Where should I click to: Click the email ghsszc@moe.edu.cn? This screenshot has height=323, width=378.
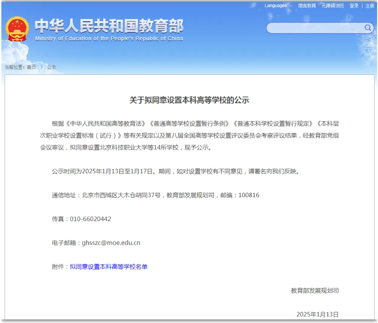click(x=111, y=243)
